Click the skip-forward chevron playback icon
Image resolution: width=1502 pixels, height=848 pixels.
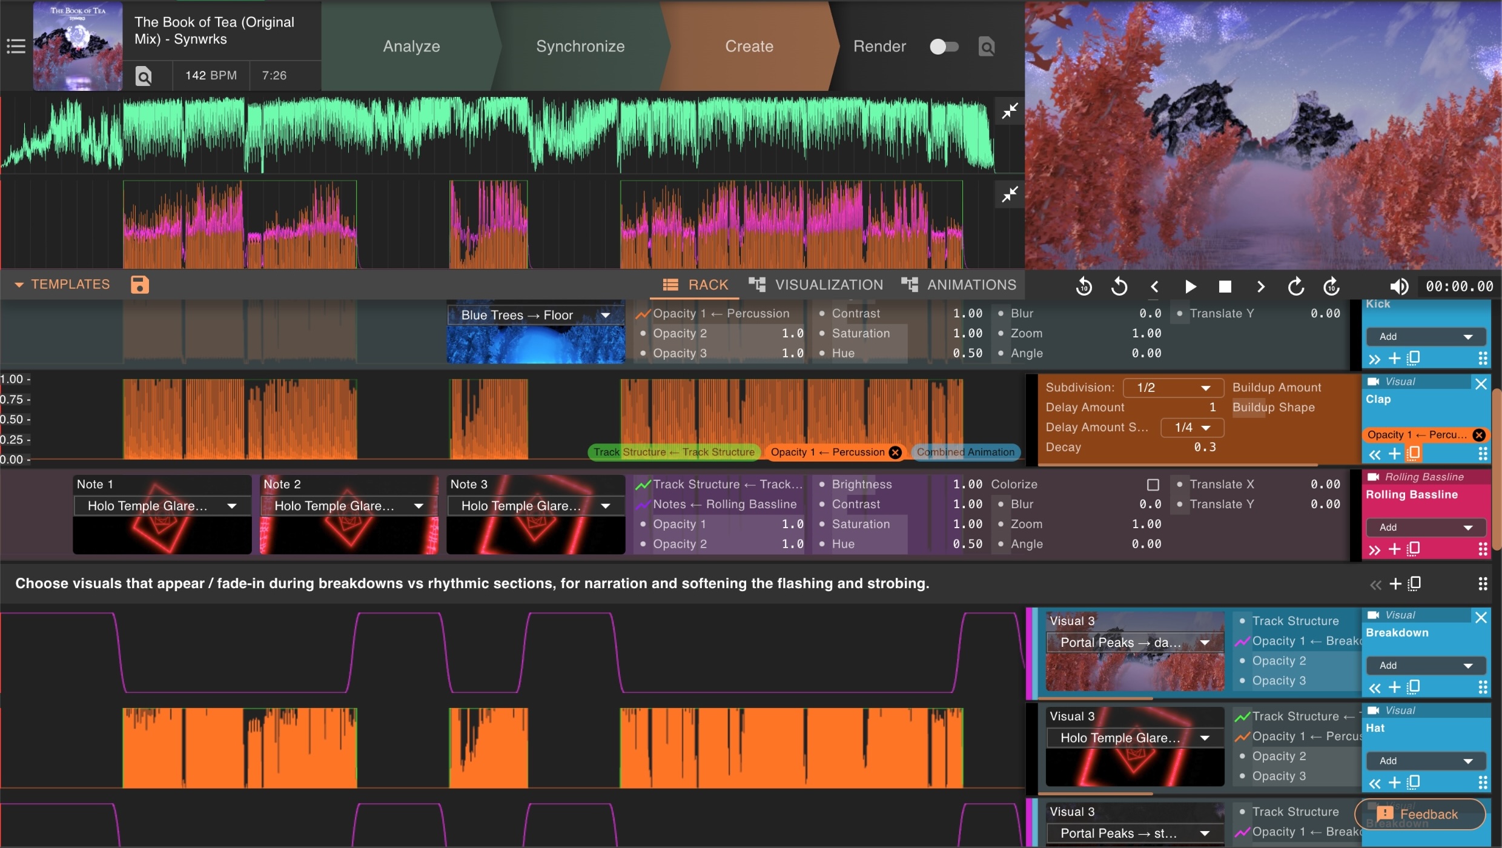(1260, 286)
